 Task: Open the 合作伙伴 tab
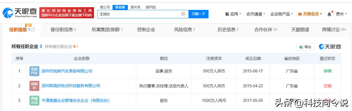(x=265, y=30)
